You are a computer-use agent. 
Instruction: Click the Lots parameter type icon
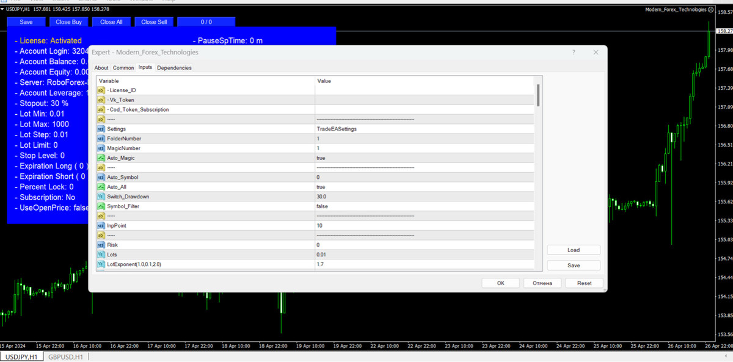tap(101, 255)
